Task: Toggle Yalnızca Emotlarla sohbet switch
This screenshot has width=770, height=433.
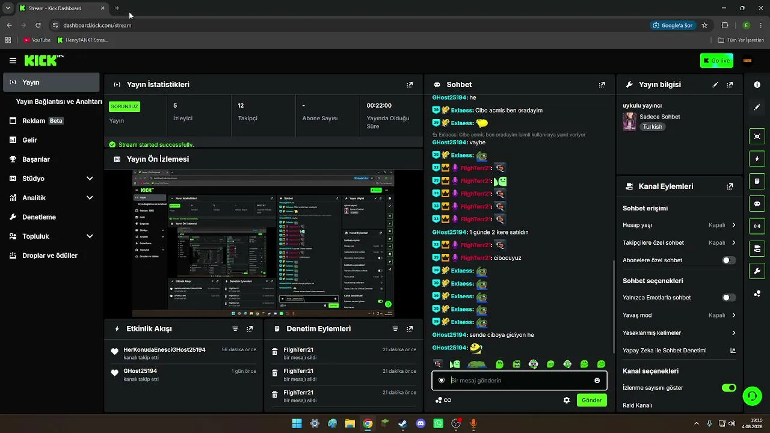Action: click(x=728, y=298)
